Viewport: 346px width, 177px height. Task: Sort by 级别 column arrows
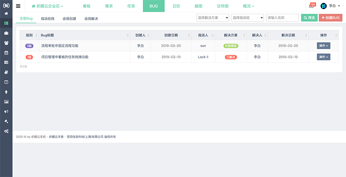[x=36, y=35]
